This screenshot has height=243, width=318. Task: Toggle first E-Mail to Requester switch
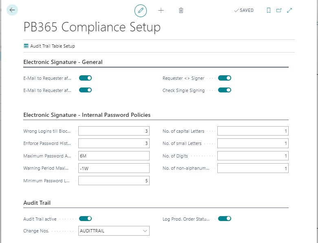click(85, 78)
